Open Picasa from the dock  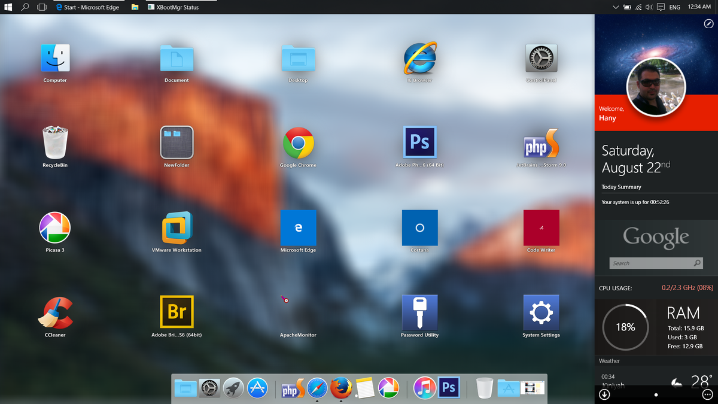(x=388, y=388)
